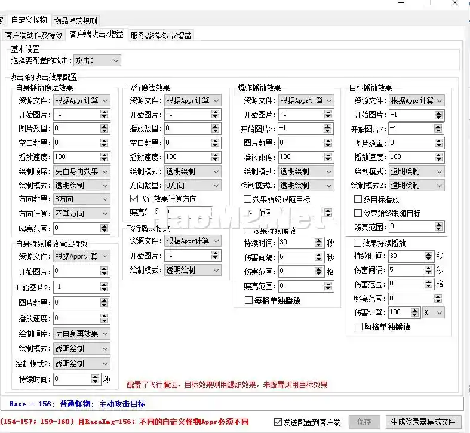Open 绘制顺序 dropdown in 自身播放魔法效果
470x433 pixels.
[x=82, y=171]
